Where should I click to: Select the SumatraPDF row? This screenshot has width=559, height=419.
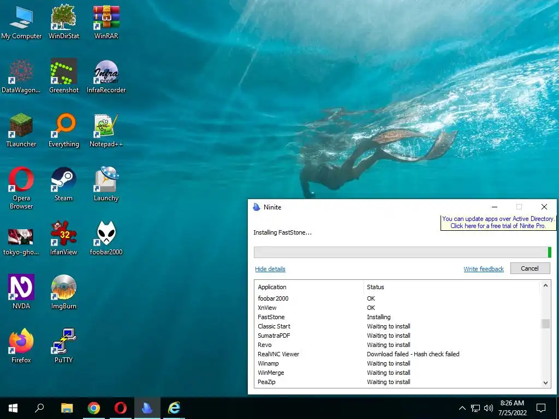pos(398,336)
